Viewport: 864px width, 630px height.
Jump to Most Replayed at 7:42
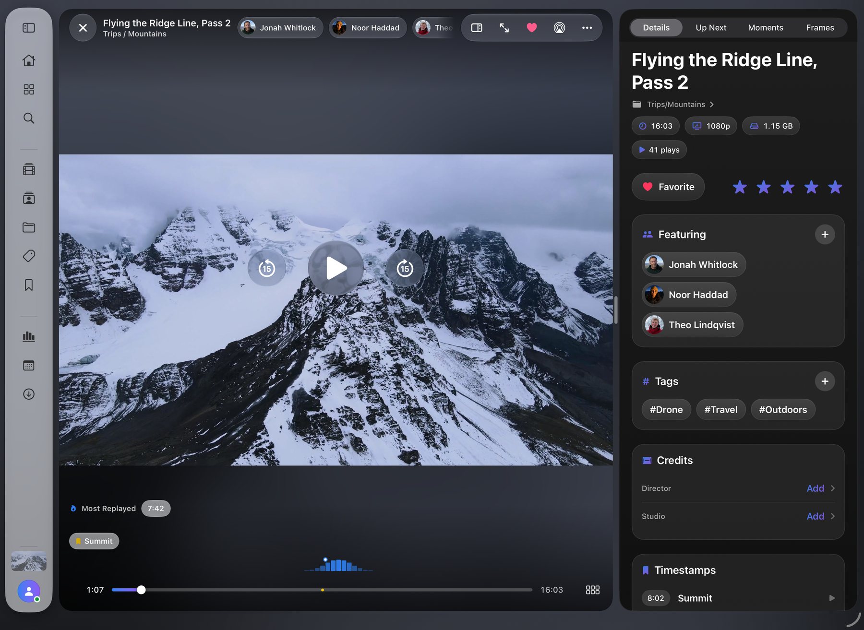[156, 509]
